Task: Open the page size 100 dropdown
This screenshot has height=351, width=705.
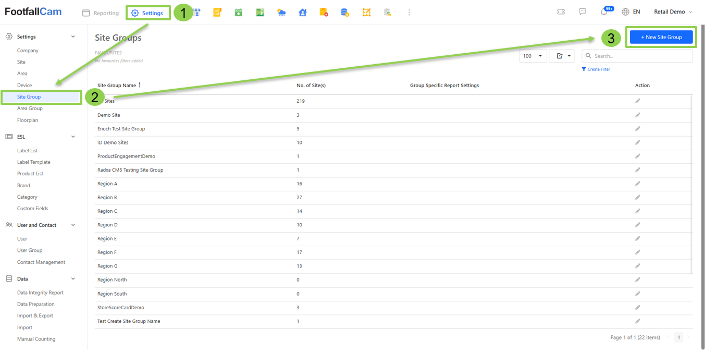Action: 533,56
